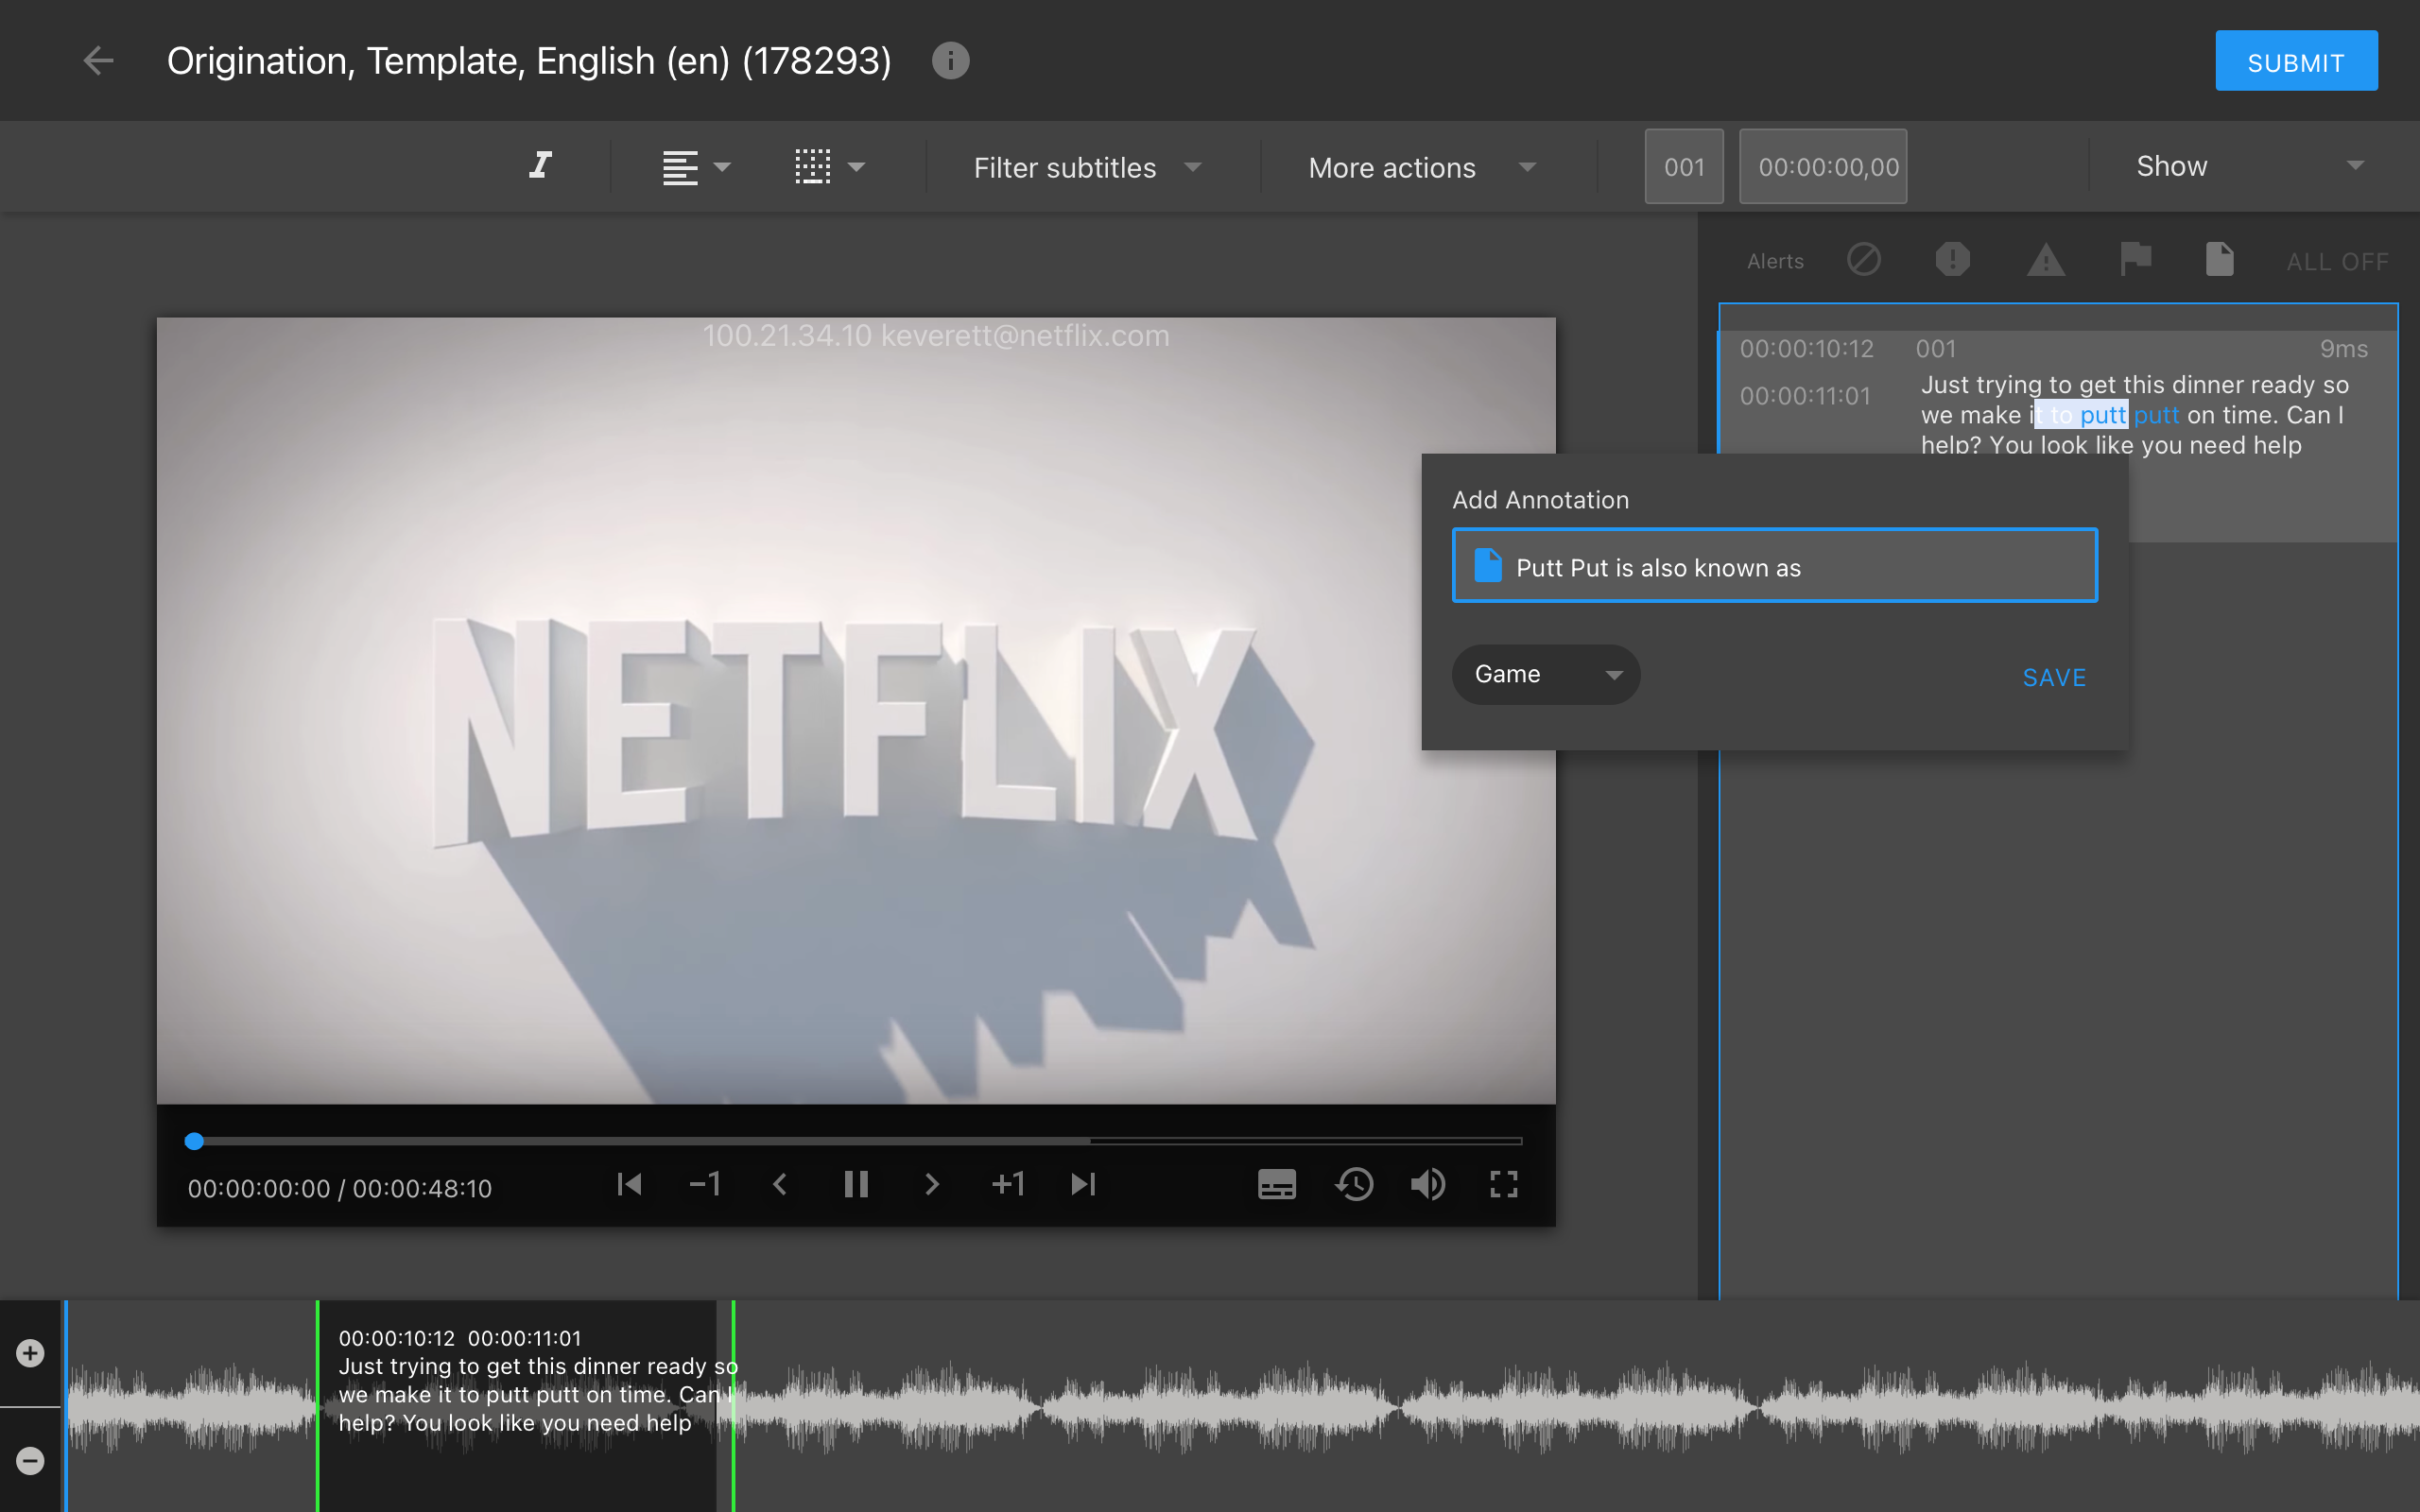Click out timecode 00:00:11:01 in subtitle list

[1805, 396]
